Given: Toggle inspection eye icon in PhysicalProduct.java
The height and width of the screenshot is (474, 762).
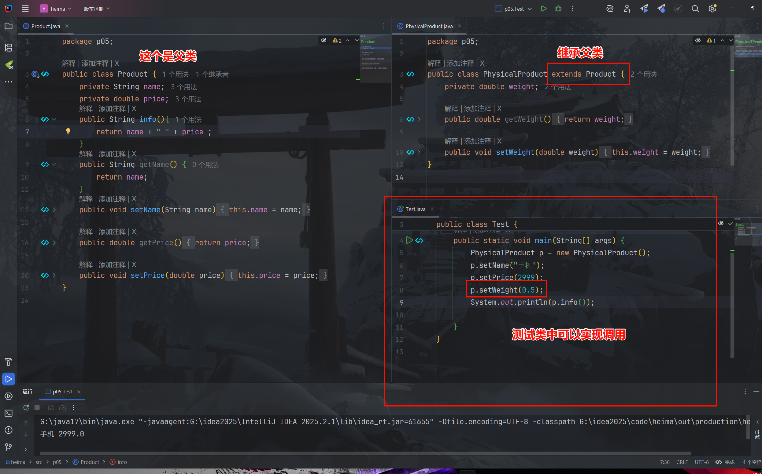Looking at the screenshot, I should pyautogui.click(x=697, y=40).
